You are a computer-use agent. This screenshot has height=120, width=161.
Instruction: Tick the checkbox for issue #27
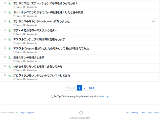click(5, 75)
